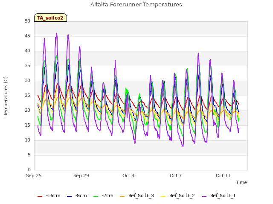This screenshot has width=273, height=204.
Task: Click the chart title Alfalfa Forerunner Temperatures
Action: [136, 5]
